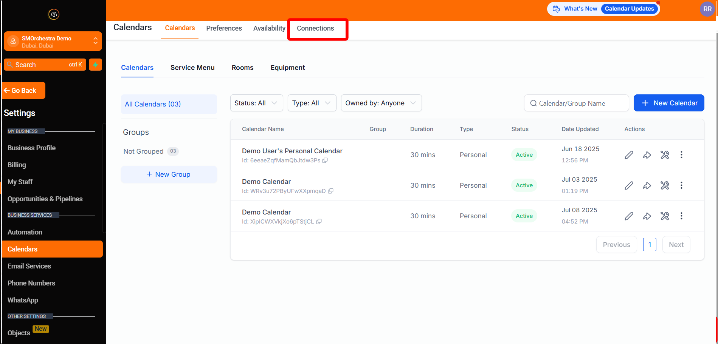Open the three-dot menu for Demo User's Personal Calendar
This screenshot has width=718, height=344.
point(681,155)
